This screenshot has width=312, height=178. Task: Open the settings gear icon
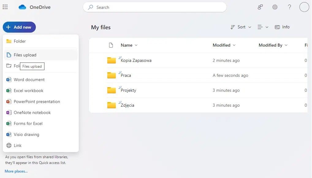275,7
